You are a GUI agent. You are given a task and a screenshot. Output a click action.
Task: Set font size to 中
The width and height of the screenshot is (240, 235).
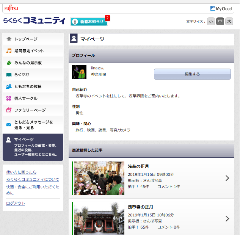click(220, 21)
